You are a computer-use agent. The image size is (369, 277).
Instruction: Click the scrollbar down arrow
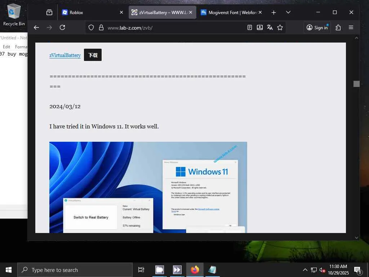356,238
